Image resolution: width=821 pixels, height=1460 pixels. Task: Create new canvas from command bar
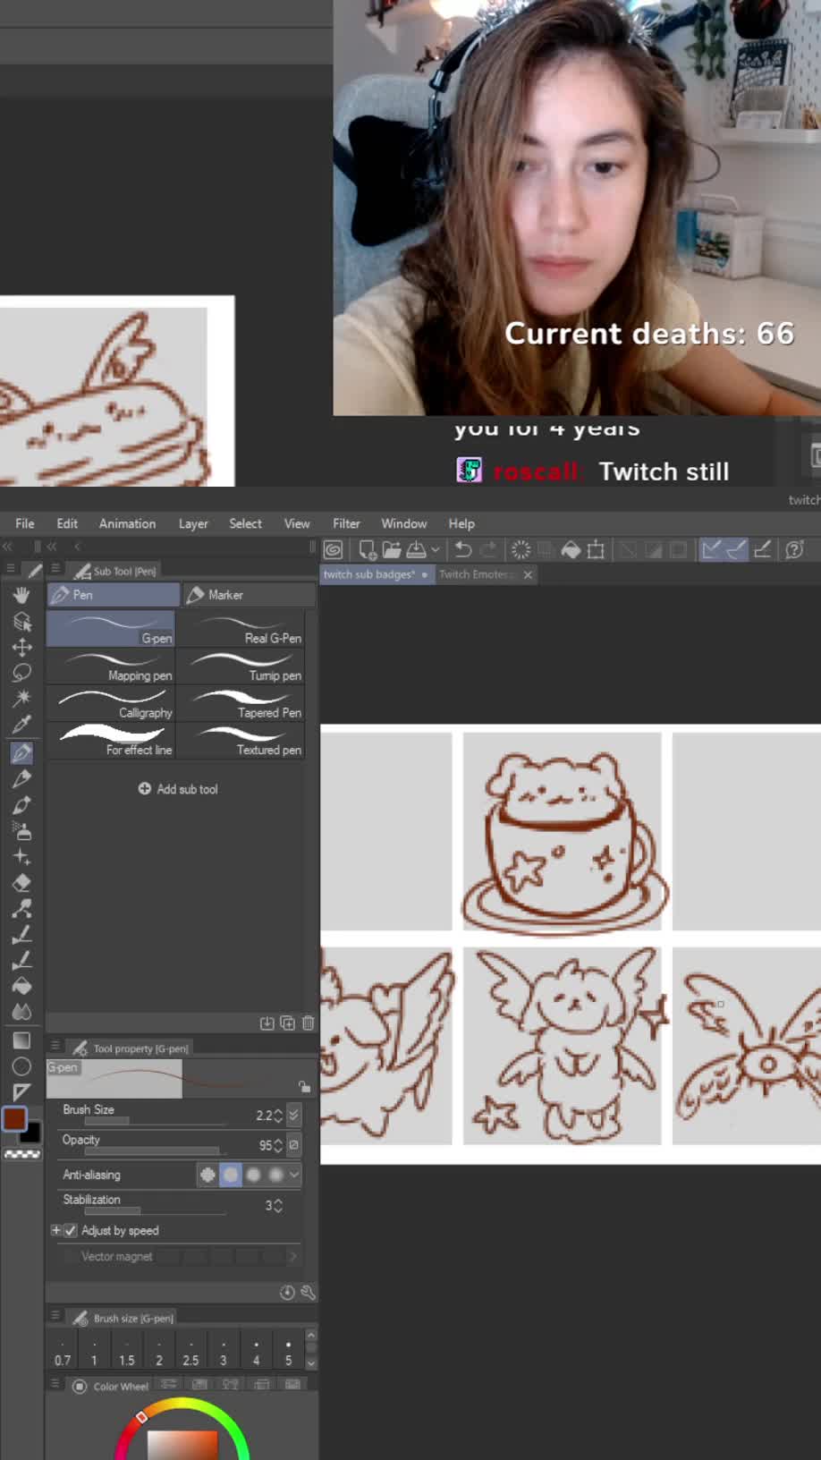coord(367,549)
